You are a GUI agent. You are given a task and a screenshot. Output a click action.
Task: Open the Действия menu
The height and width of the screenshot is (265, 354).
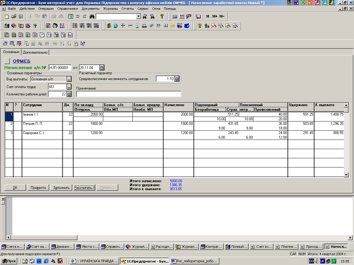pos(27,9)
